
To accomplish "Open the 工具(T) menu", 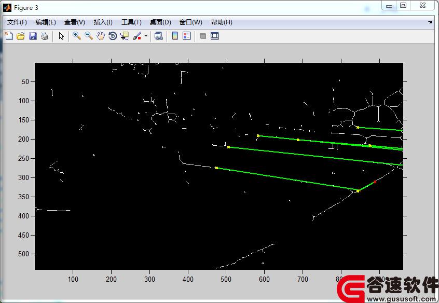I will pyautogui.click(x=131, y=22).
